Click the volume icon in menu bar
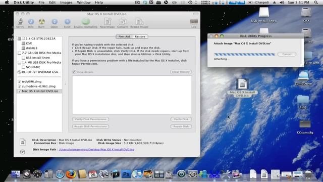This screenshot has height=182, width=323. (x=282, y=3)
